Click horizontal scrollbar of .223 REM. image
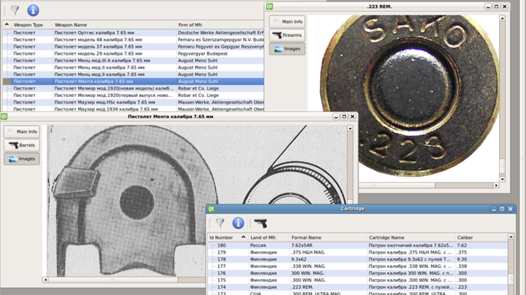This screenshot has width=526, height=295. [429, 185]
